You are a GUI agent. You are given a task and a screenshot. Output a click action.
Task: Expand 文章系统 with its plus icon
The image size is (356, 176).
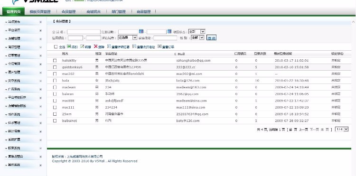40,81
